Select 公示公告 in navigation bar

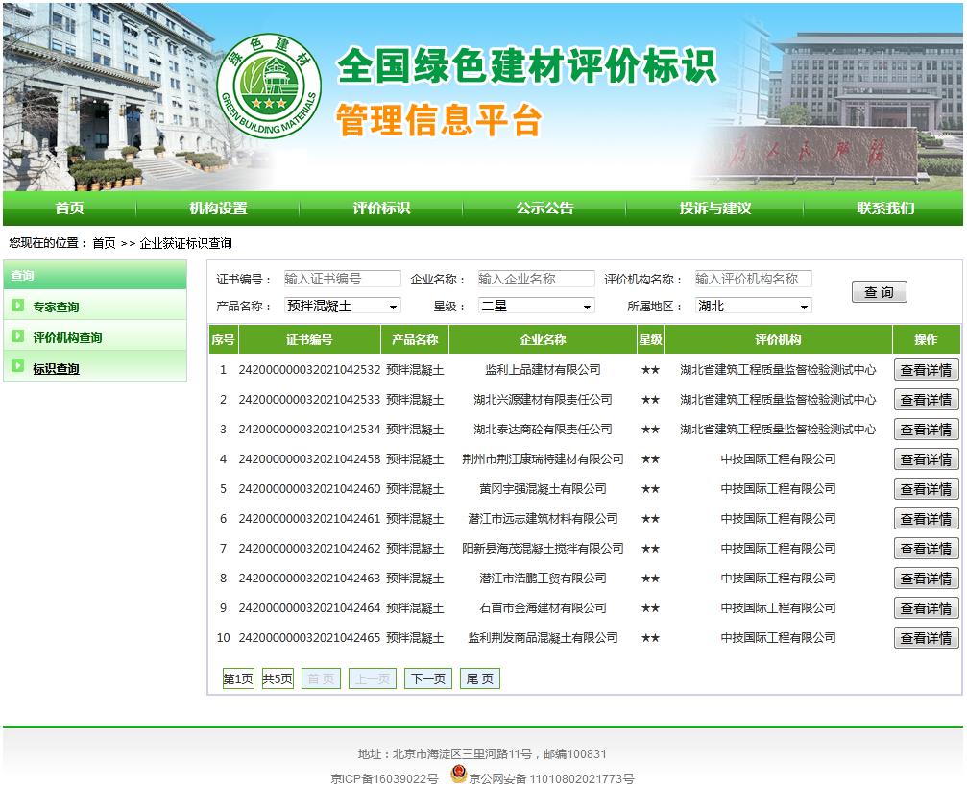544,209
